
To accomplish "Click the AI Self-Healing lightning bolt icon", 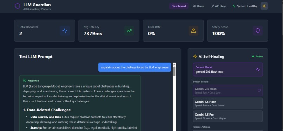I will point(195,56).
